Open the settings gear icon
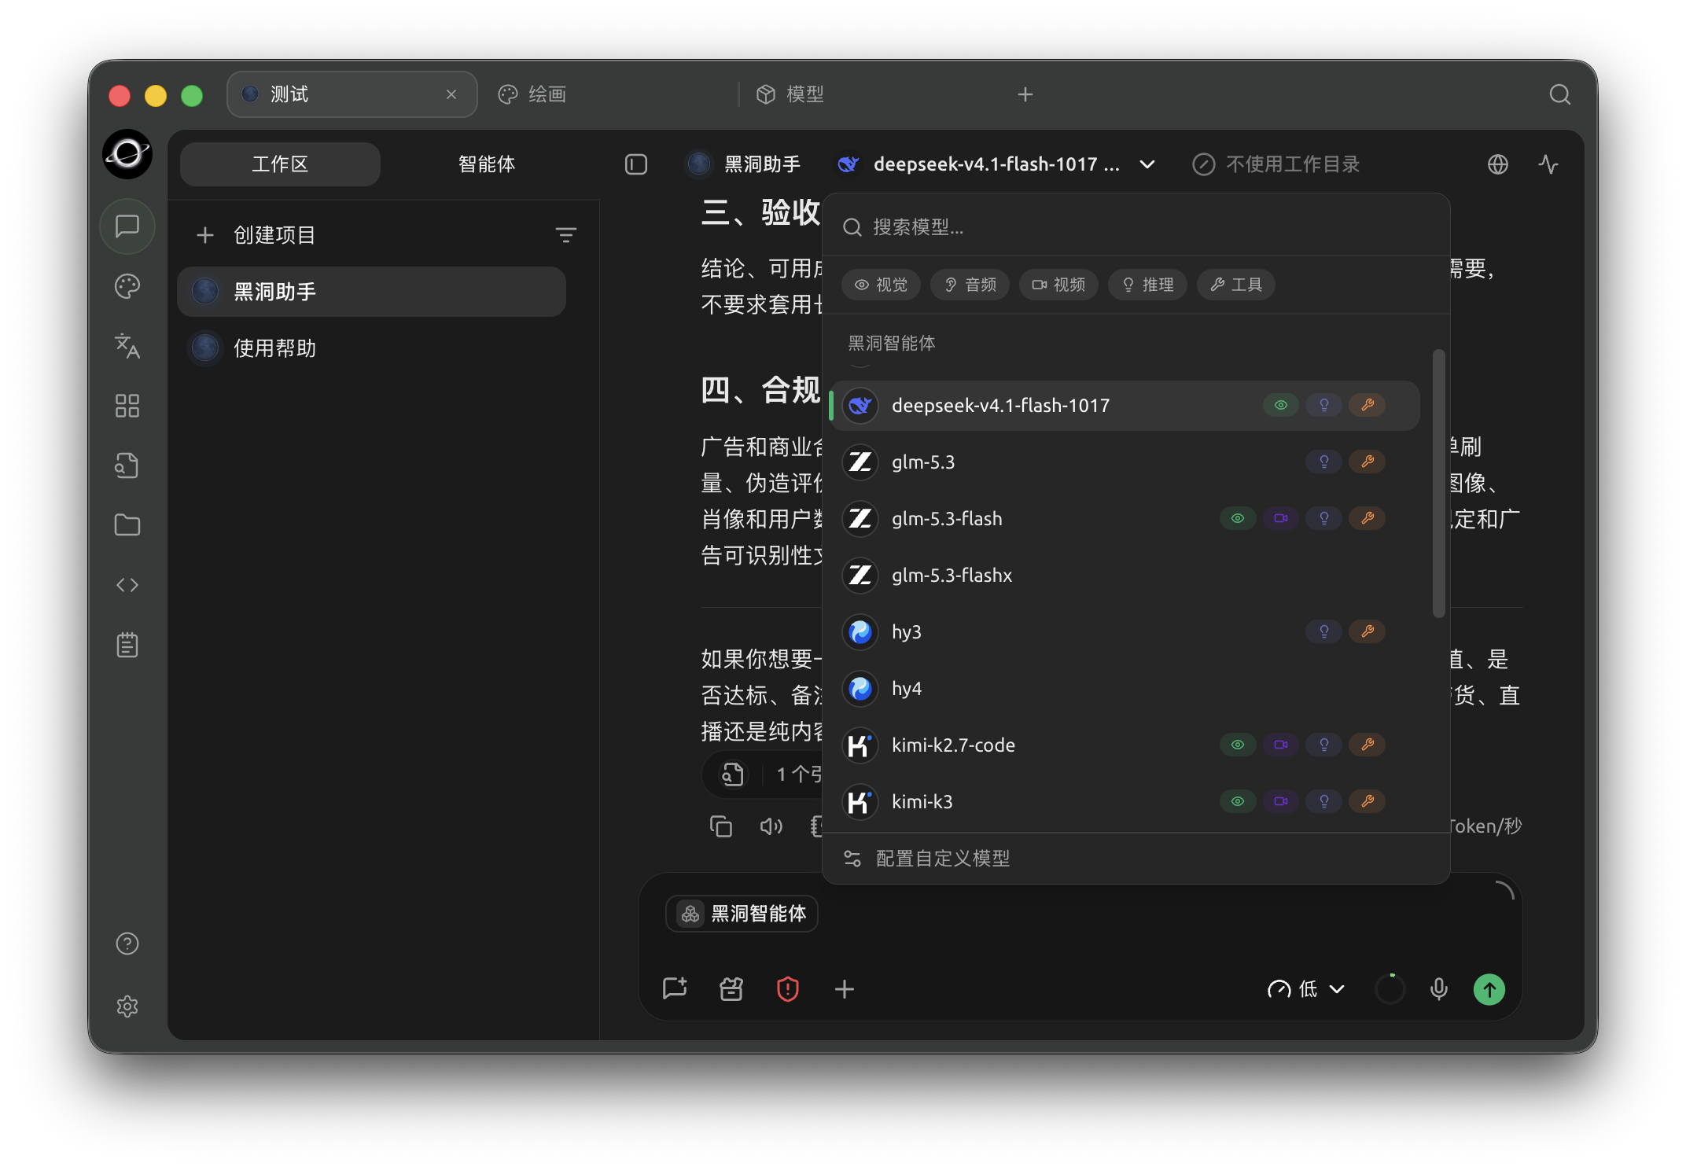Screen dimensions: 1686x1170 click(127, 1006)
